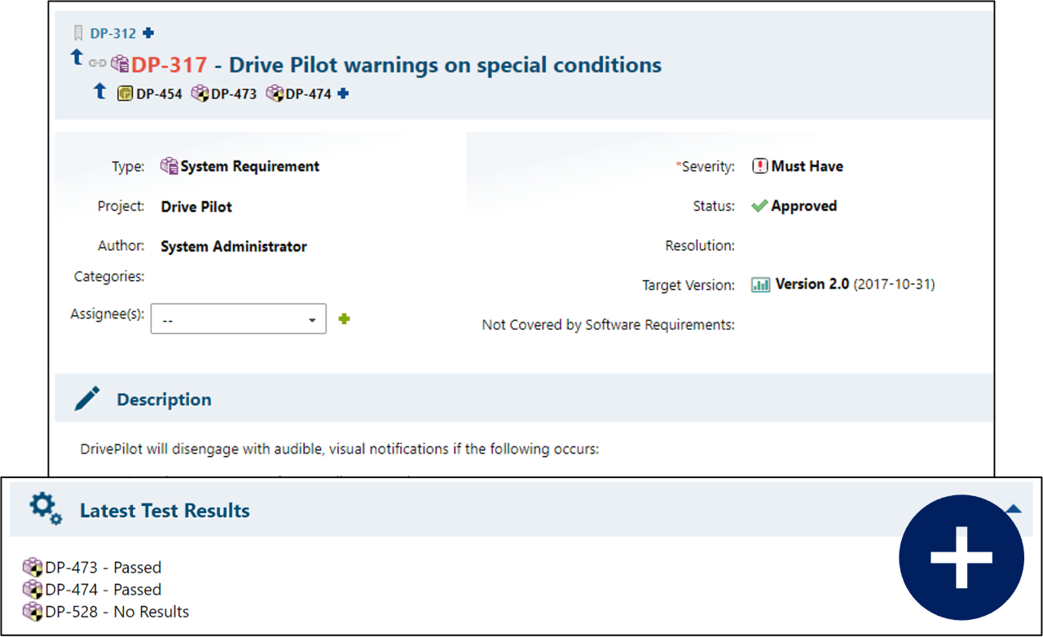Click the bookmark icon beside DP-312
Viewport: 1043px width, 637px height.
(x=78, y=33)
